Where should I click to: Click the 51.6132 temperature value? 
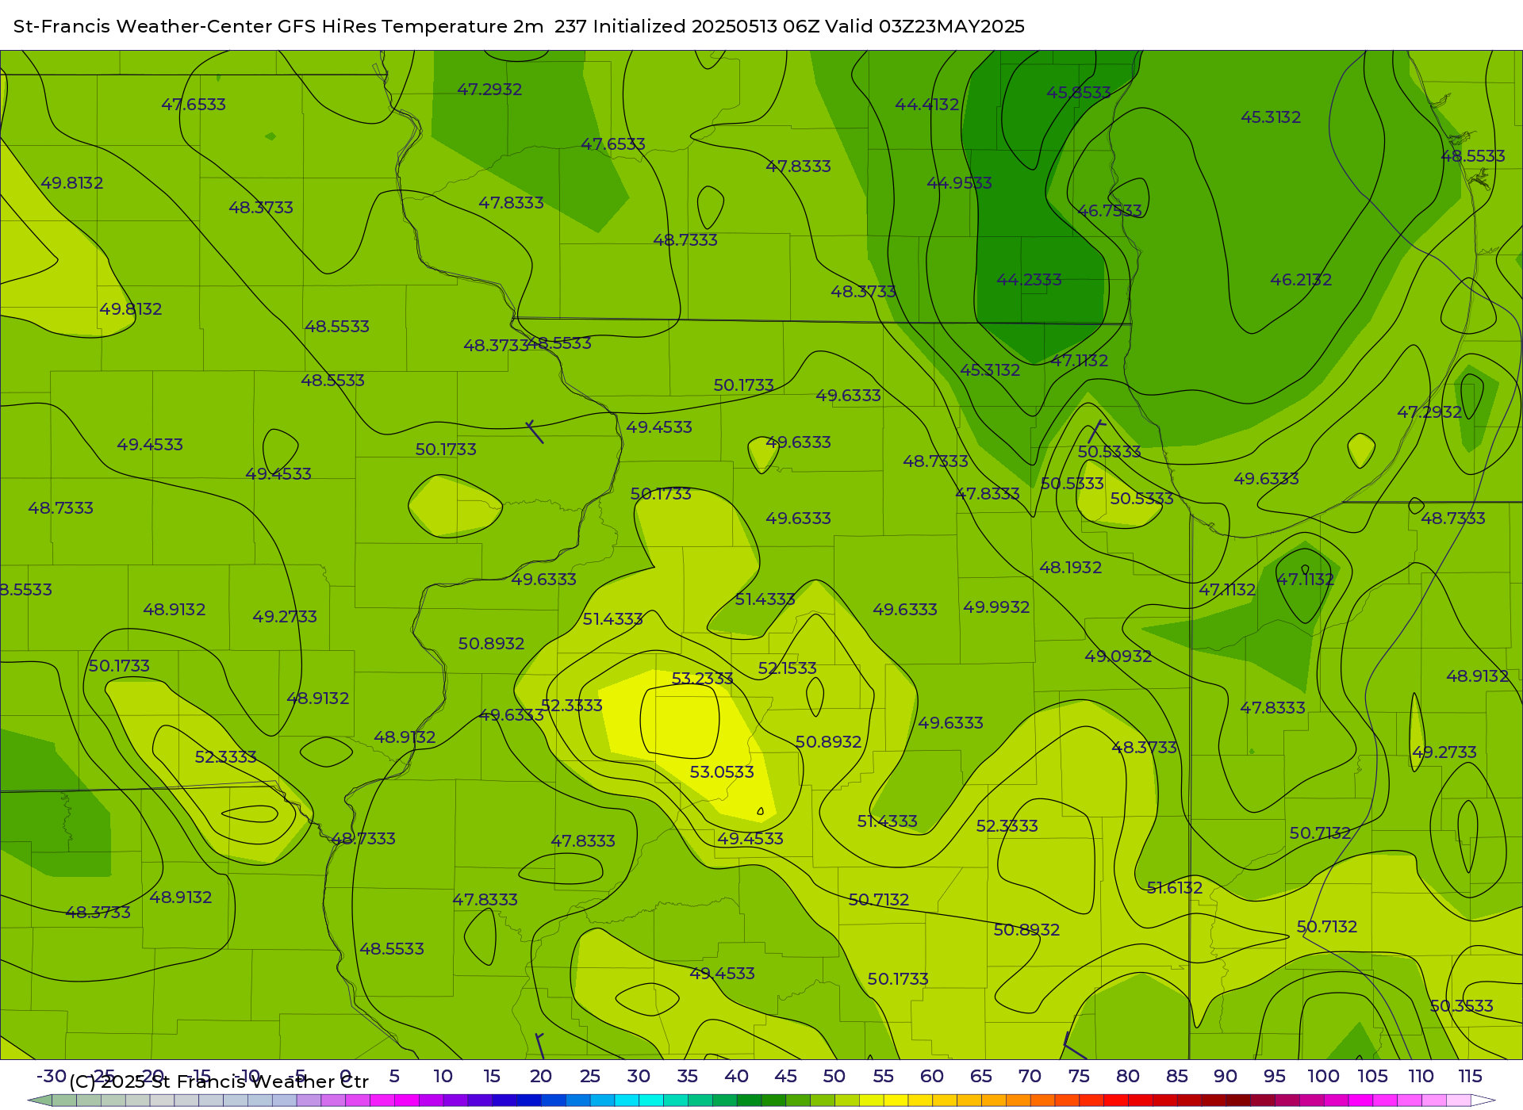pyautogui.click(x=1175, y=888)
